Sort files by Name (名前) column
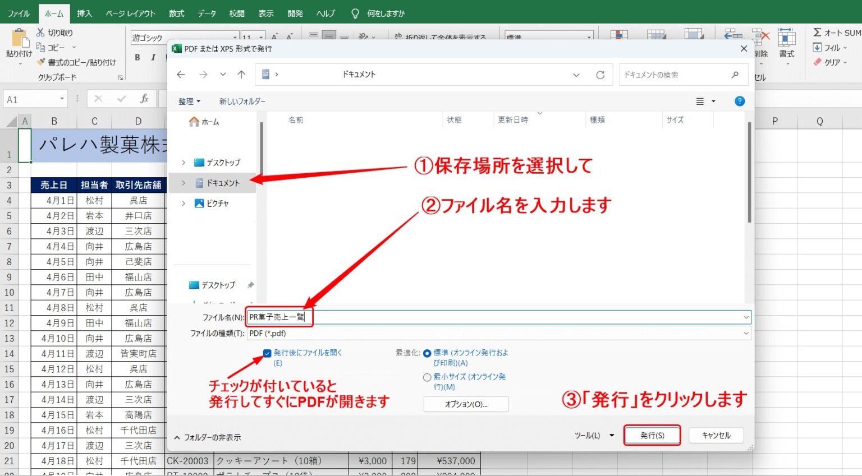The height and width of the screenshot is (476, 862). point(296,120)
